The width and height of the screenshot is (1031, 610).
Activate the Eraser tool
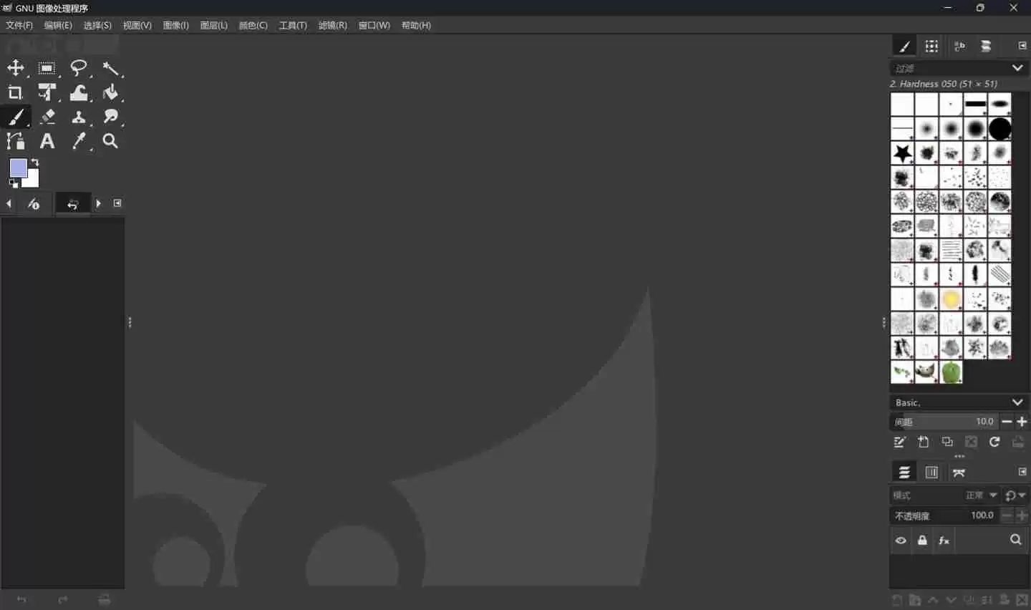click(47, 117)
